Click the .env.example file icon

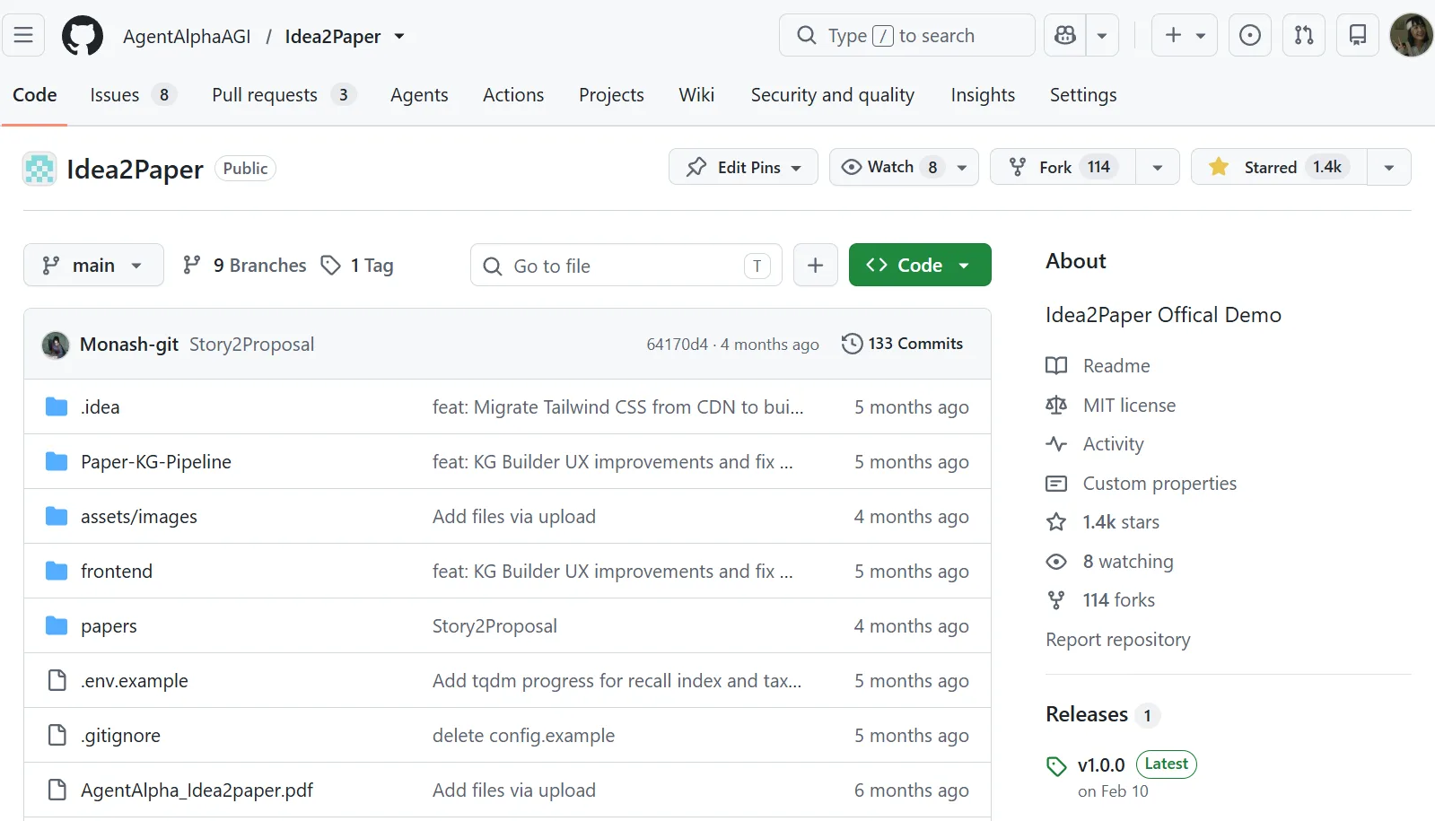[x=57, y=681]
